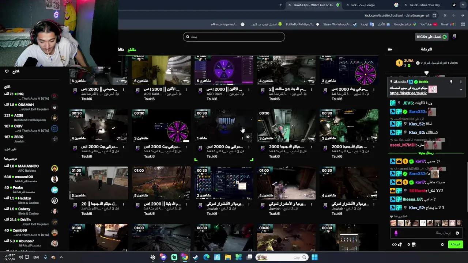Switch to the kick Google search tab
468x263 pixels.
373,5
